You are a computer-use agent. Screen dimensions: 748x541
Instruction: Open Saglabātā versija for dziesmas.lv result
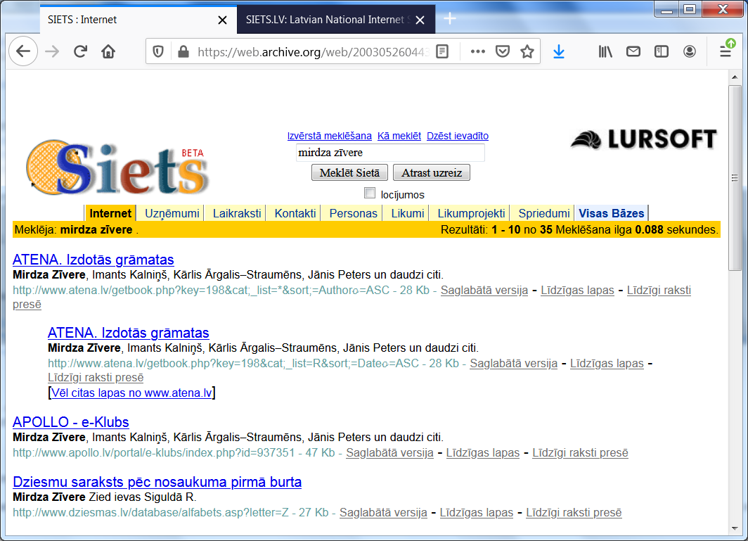click(383, 512)
